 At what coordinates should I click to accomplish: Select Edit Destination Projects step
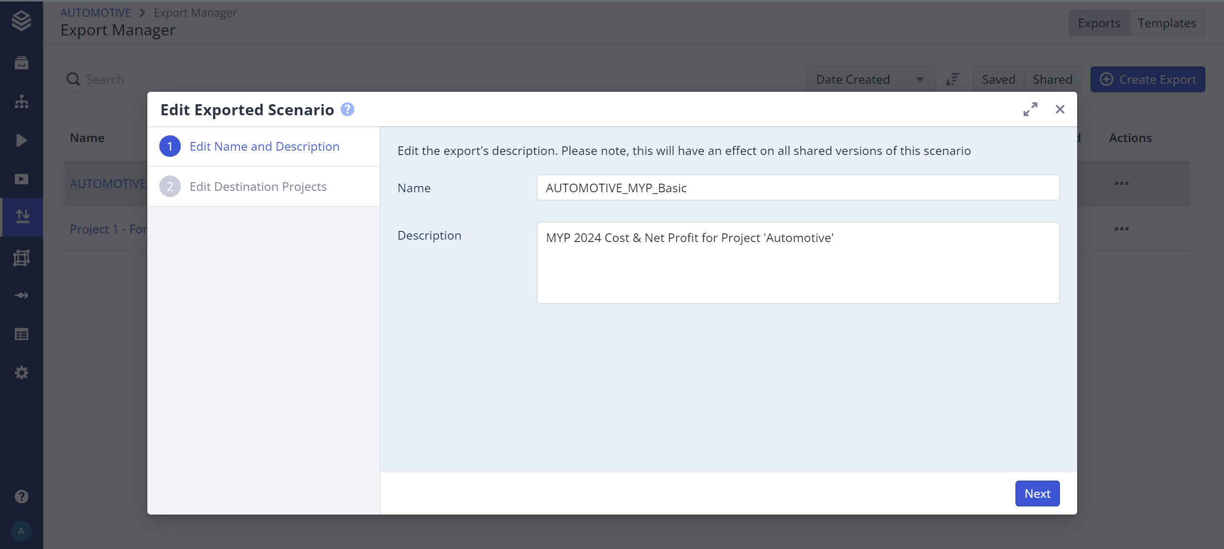[258, 187]
